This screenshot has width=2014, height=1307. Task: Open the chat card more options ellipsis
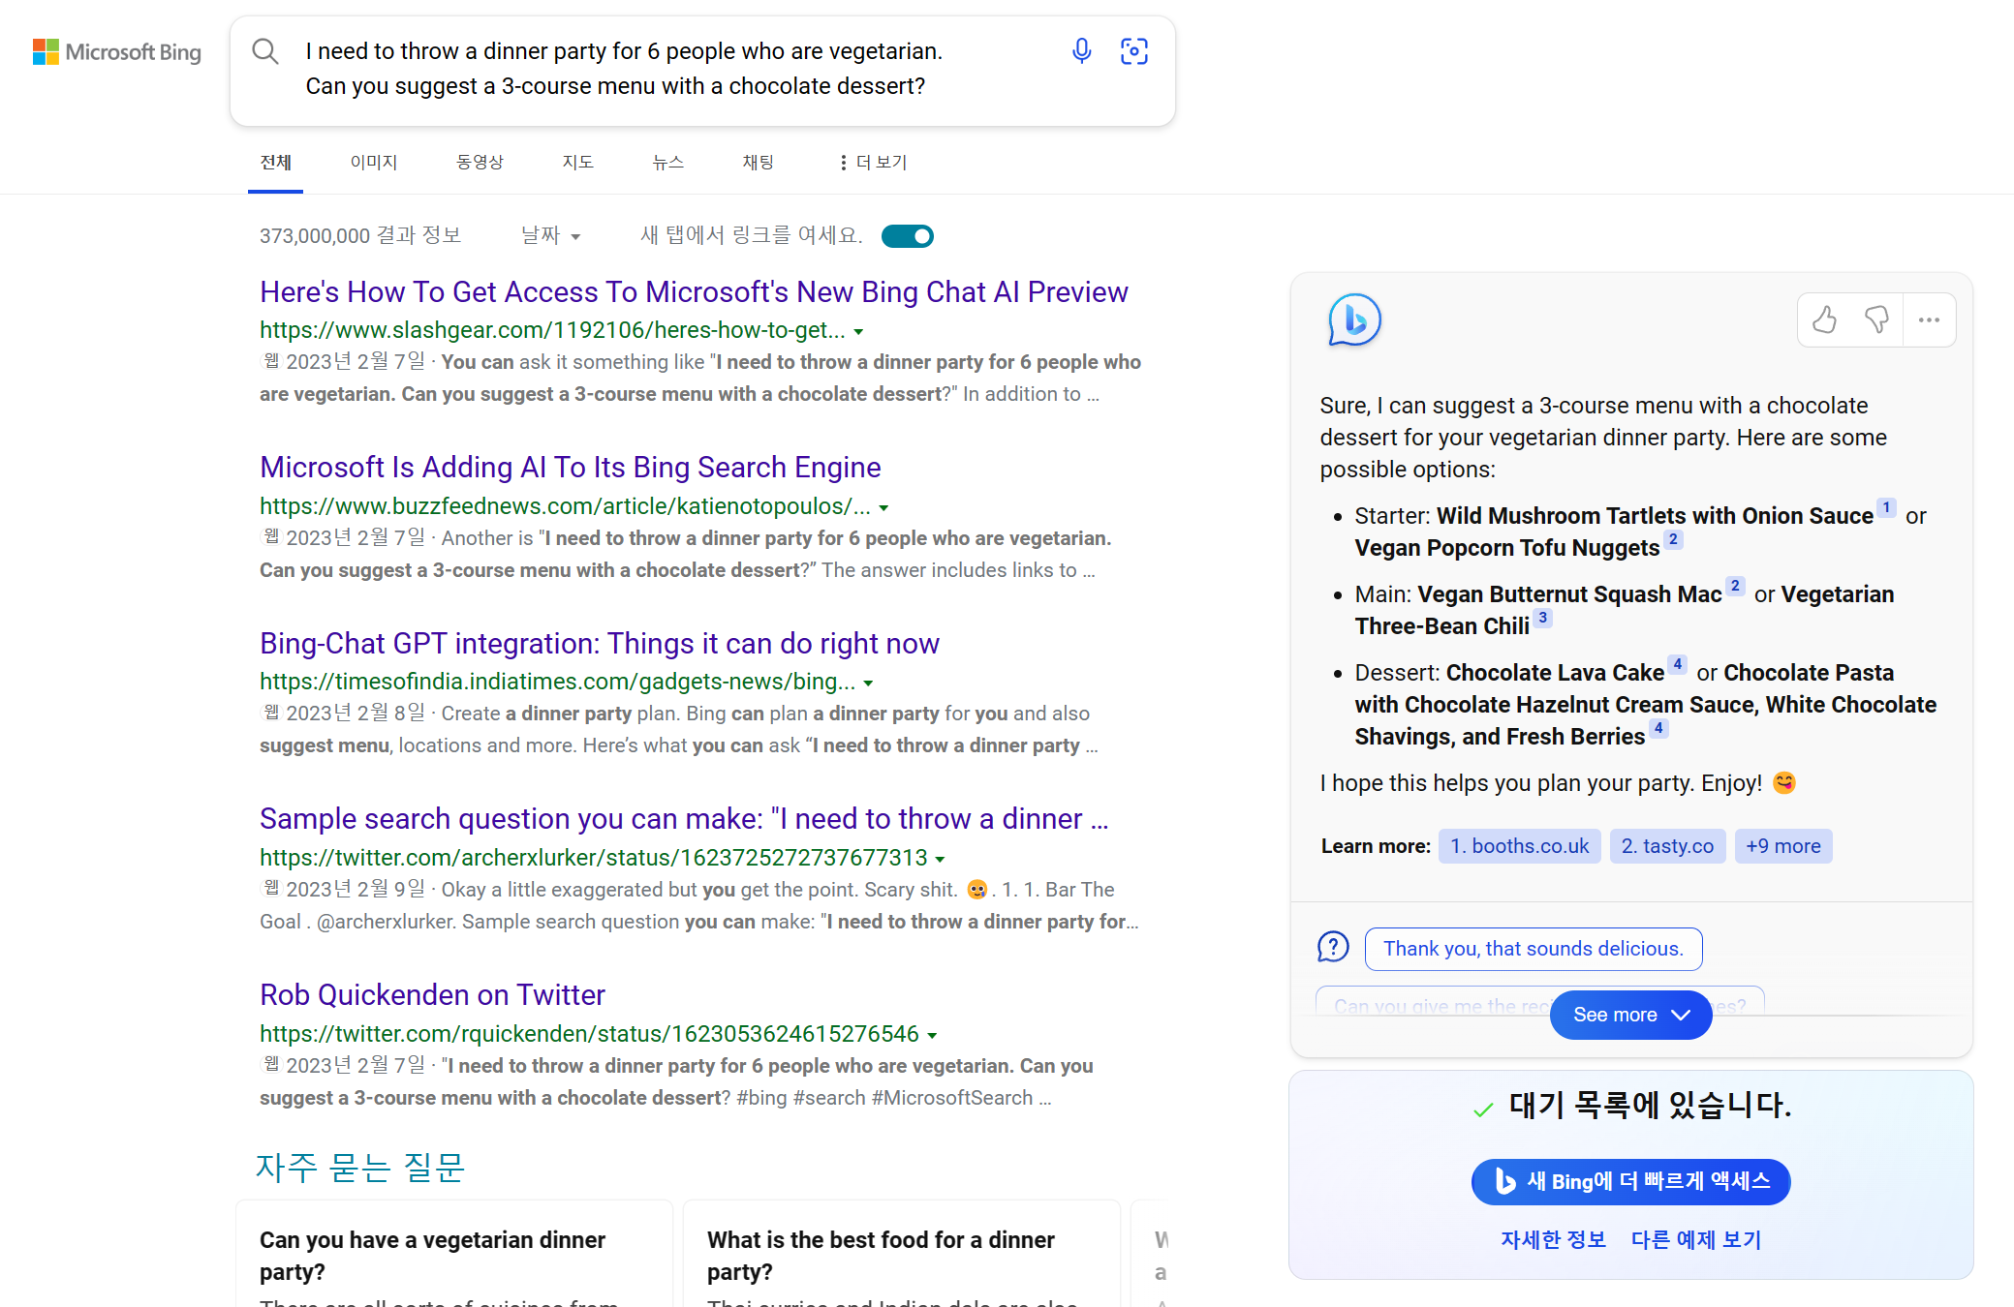[1929, 319]
